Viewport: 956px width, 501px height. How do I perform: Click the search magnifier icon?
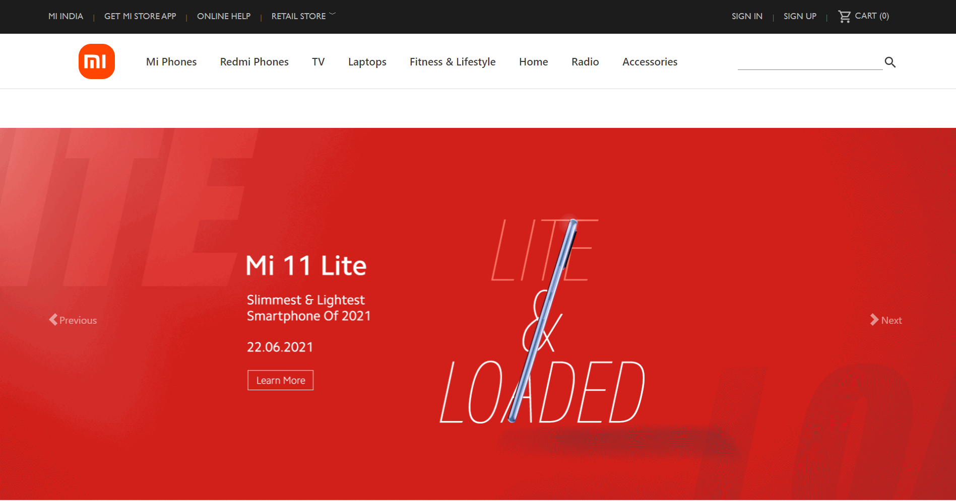(890, 62)
